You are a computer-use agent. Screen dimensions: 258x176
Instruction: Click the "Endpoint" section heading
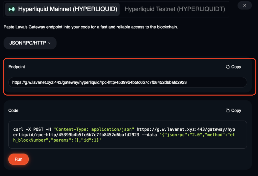17,67
